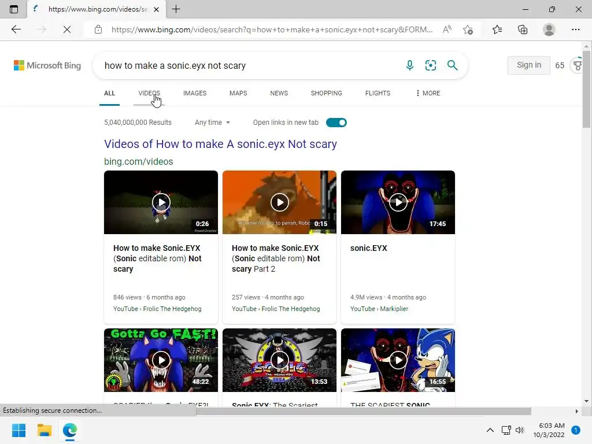The width and height of the screenshot is (592, 444).
Task: Open Videos of How to make A sonic.eyx link
Action: (220, 144)
